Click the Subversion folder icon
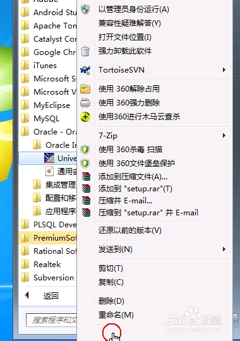Image resolution: width=240 pixels, height=341 pixels. 25,278
